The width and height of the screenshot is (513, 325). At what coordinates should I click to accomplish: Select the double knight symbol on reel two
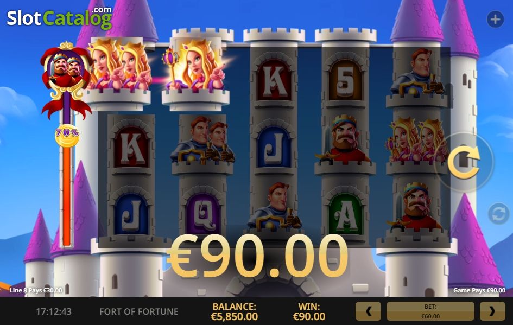[203, 141]
